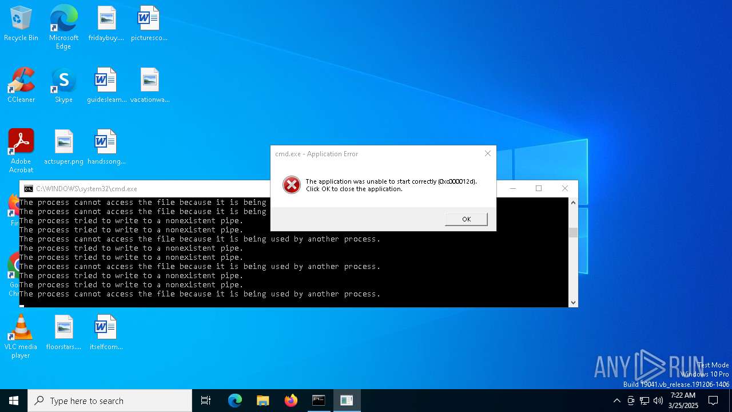Click the cmd window scrollbar thumb
The image size is (732, 412).
coord(573,232)
